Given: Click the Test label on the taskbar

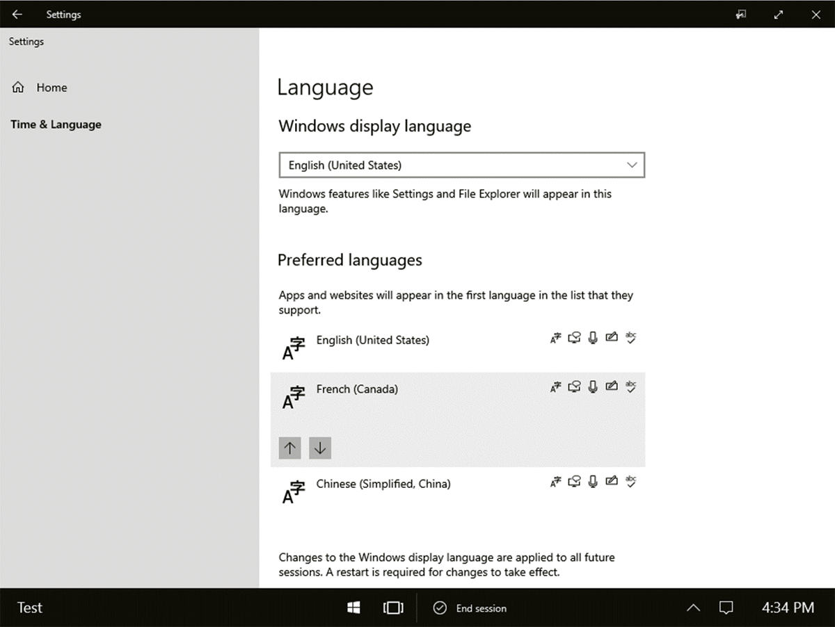Looking at the screenshot, I should pos(30,608).
